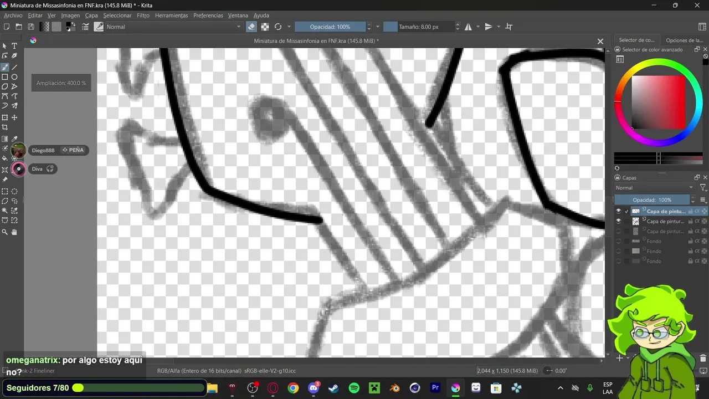Open the color selector settings icon
This screenshot has height=399, width=709.
620,59
